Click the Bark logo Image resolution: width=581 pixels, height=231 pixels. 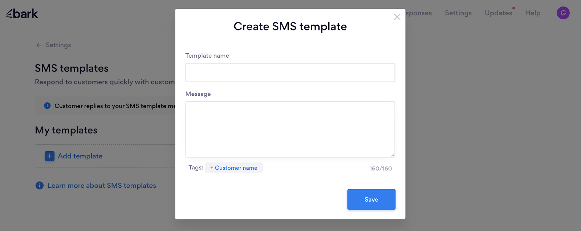pyautogui.click(x=22, y=13)
